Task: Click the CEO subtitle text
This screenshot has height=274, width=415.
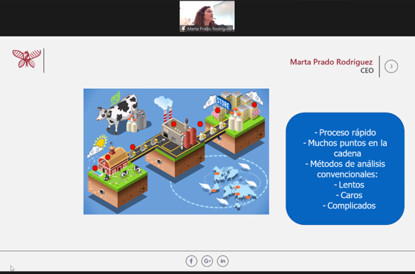Action: tap(367, 71)
